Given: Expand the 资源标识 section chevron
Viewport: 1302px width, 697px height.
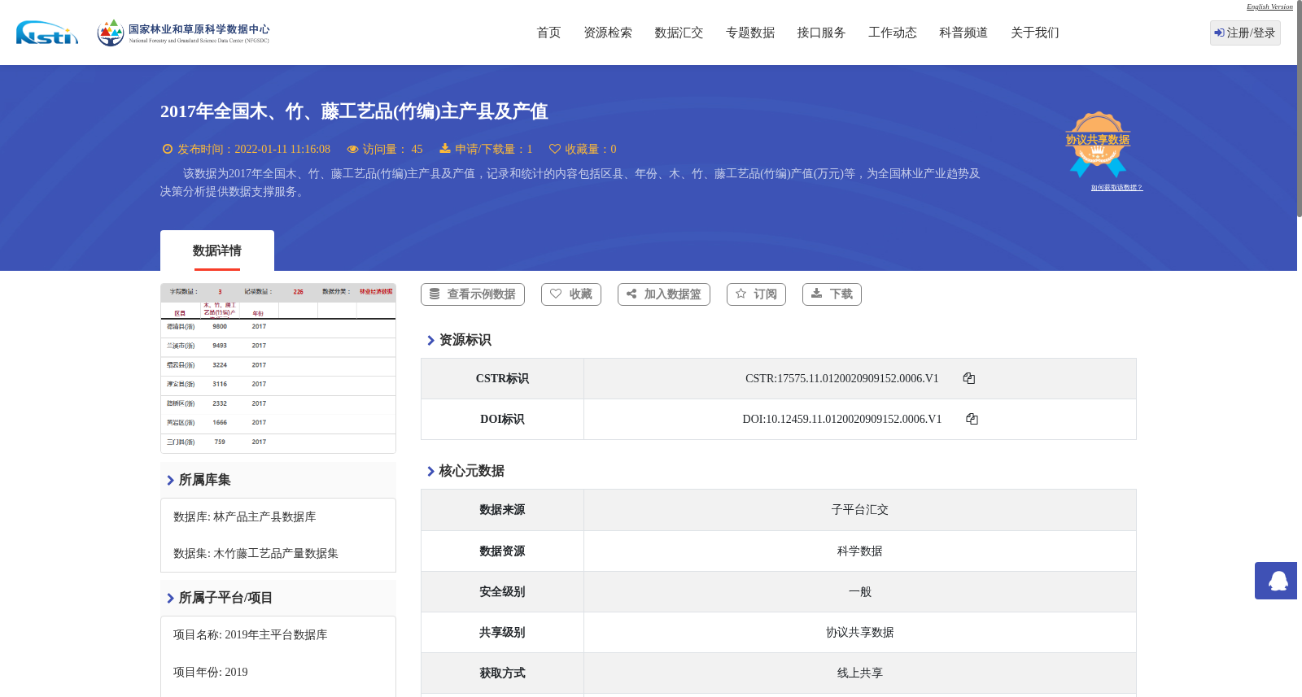Looking at the screenshot, I should (430, 340).
